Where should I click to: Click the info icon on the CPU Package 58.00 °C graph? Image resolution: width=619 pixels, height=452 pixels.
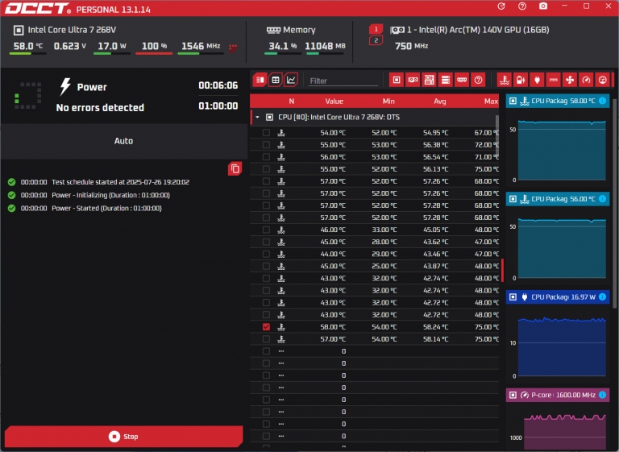[x=602, y=101]
